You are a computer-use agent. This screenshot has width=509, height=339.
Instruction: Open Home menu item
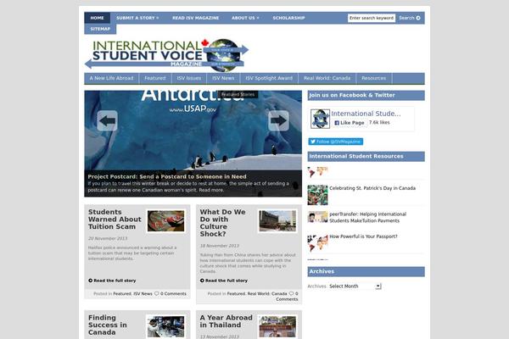point(97,18)
